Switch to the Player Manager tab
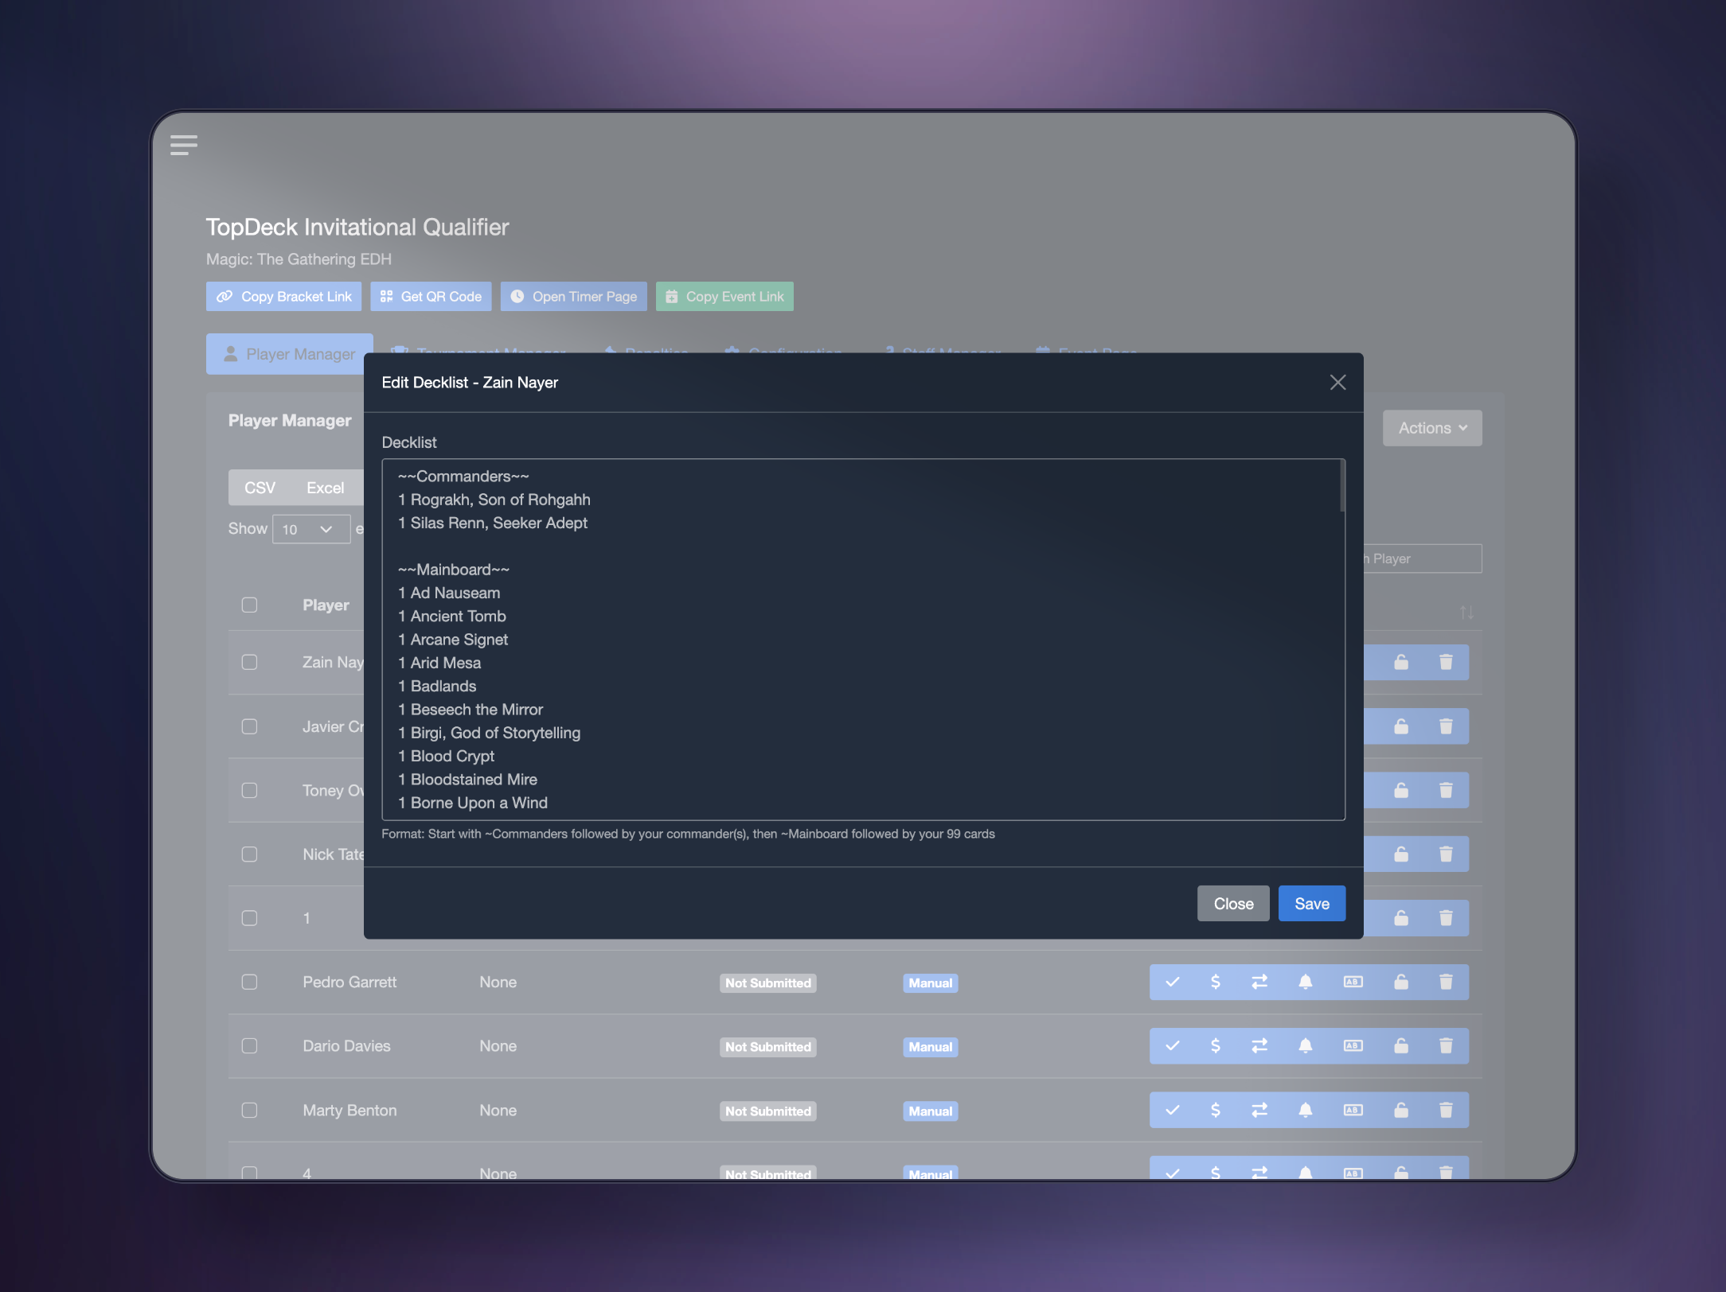The width and height of the screenshot is (1726, 1292). pyautogui.click(x=290, y=354)
